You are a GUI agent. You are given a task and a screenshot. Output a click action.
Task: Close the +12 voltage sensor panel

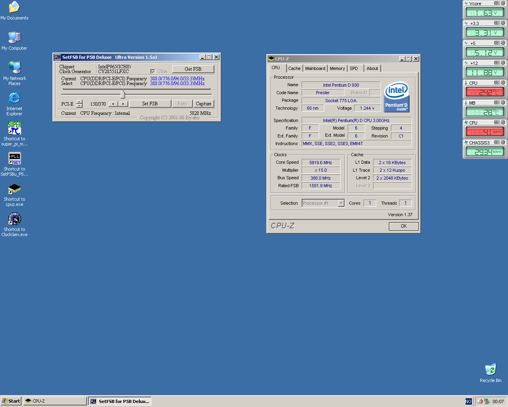coord(503,63)
